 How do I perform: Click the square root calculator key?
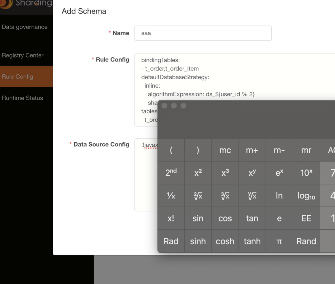tap(198, 195)
